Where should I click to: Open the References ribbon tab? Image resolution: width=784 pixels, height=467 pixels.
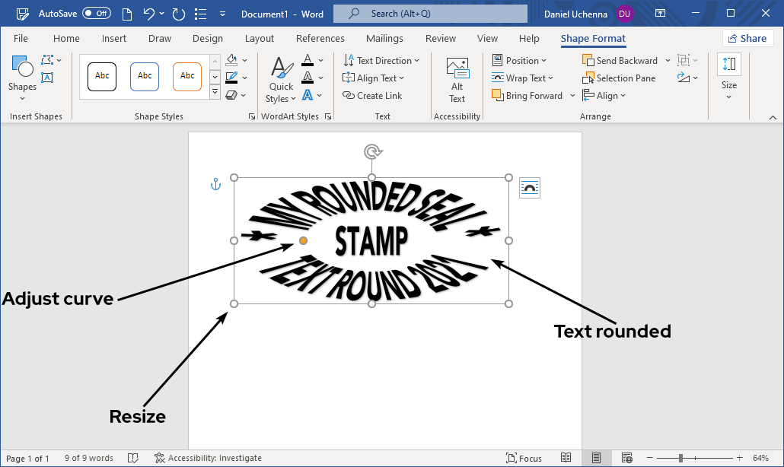pyautogui.click(x=320, y=38)
